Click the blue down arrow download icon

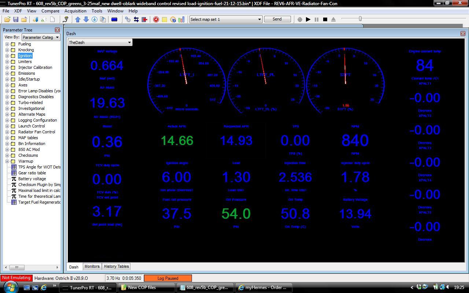pyautogui.click(x=86, y=19)
